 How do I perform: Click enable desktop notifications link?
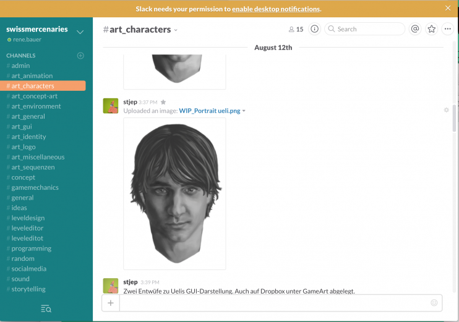point(276,9)
